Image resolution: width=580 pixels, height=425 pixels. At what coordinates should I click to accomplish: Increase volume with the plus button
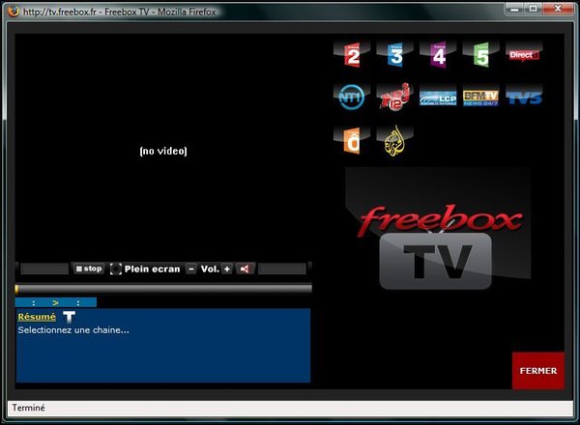[x=227, y=269]
